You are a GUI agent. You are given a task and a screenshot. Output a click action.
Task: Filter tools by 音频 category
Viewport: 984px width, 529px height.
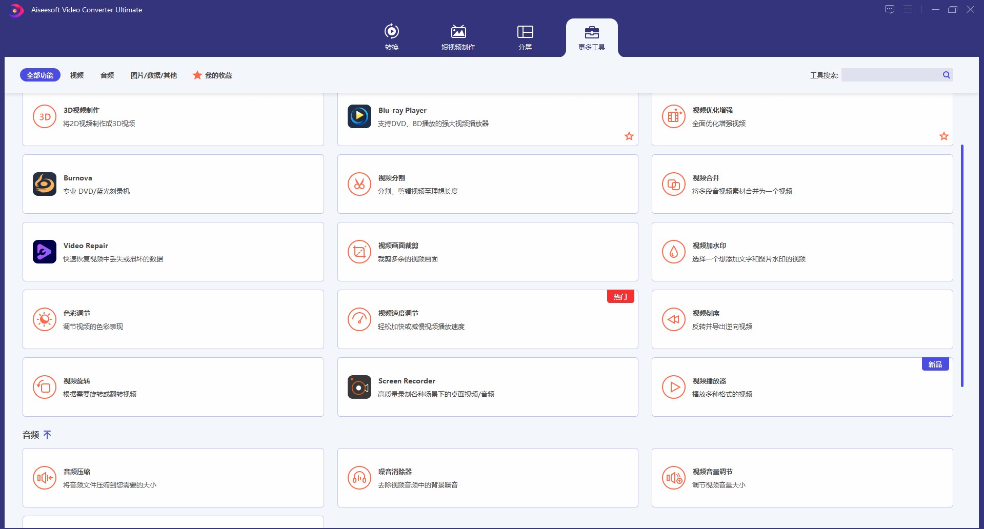click(107, 75)
